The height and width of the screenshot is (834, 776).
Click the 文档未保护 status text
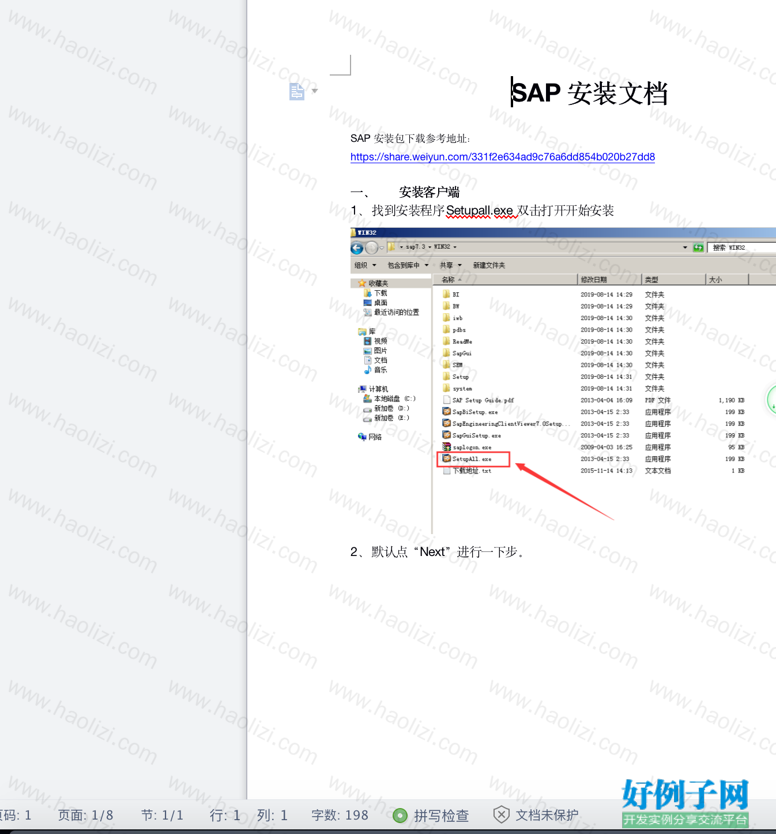pos(547,814)
